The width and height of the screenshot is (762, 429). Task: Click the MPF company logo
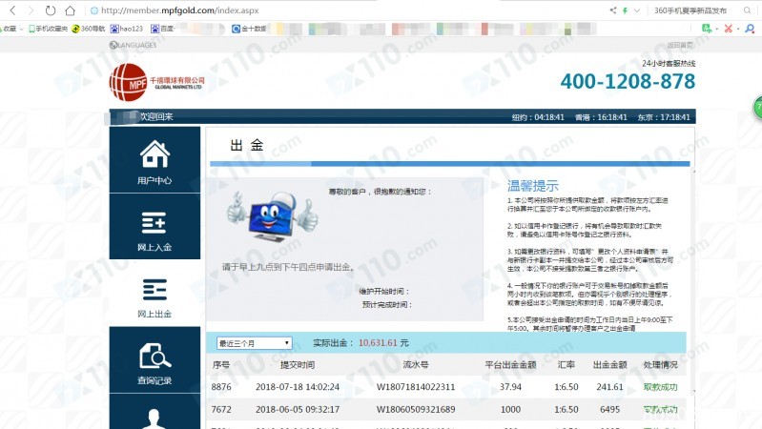tap(156, 83)
